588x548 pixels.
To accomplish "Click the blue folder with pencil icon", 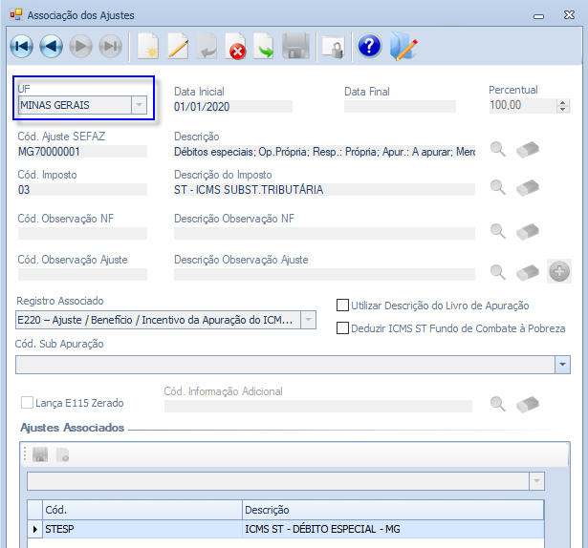I will click(403, 47).
